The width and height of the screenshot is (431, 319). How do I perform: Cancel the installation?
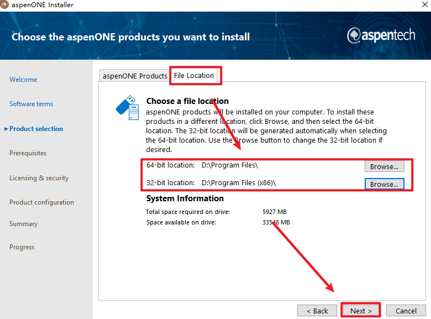click(406, 311)
